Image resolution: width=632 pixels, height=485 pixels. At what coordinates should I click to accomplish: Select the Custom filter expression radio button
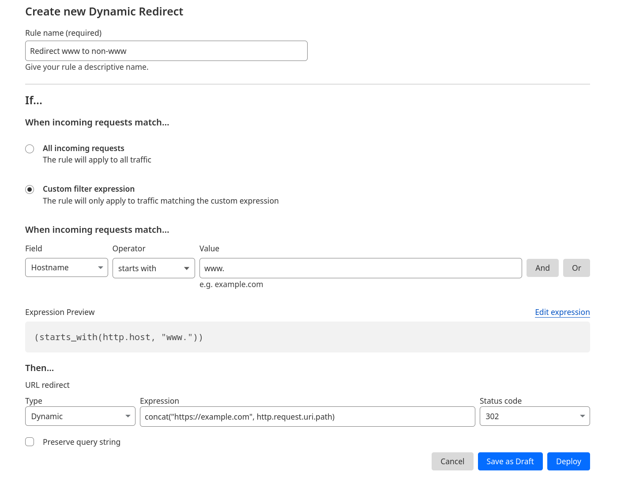(30, 189)
